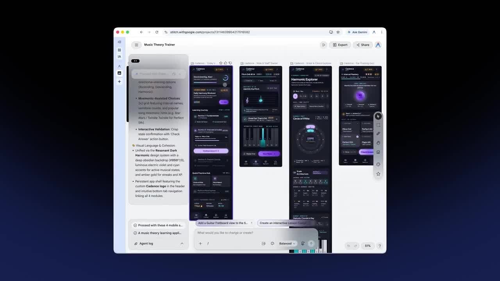
Task: Give thumbs up on Cadence Today's screen
Action: point(225,63)
